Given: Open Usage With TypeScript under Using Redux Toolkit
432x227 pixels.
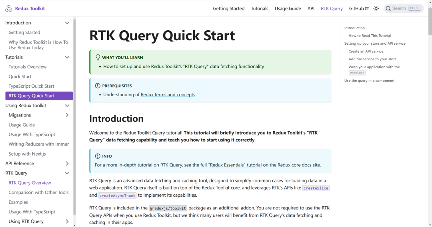Looking at the screenshot, I should (32, 134).
